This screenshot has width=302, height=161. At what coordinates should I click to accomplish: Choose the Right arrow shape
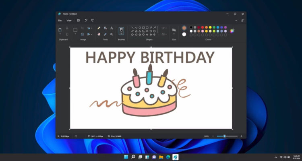pos(132,35)
